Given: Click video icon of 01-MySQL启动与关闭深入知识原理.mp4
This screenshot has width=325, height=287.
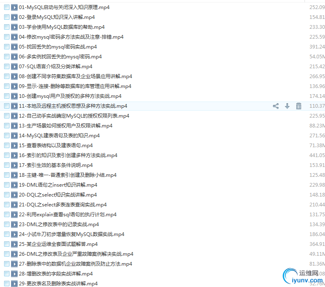Looking at the screenshot, I should 14,7.
